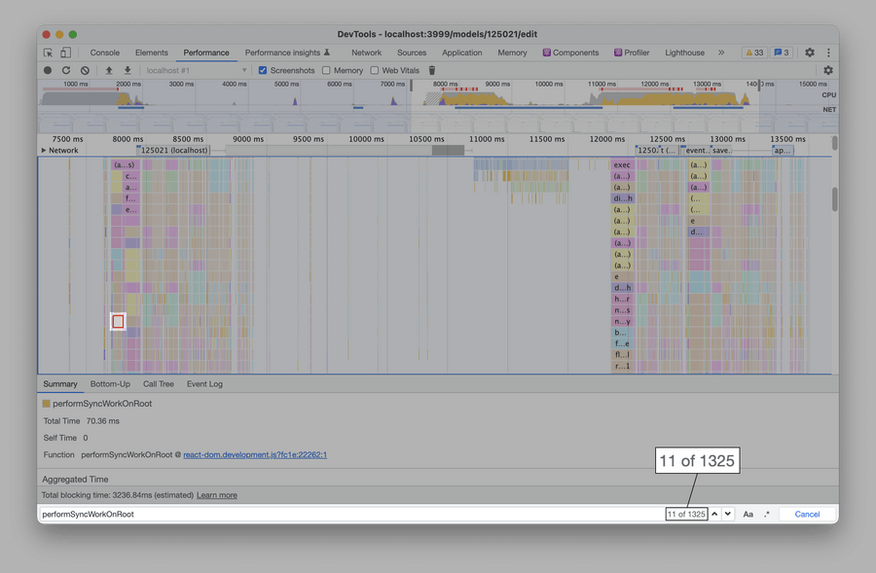Select the 'save..' network request bar
876x573 pixels.
tap(721, 150)
